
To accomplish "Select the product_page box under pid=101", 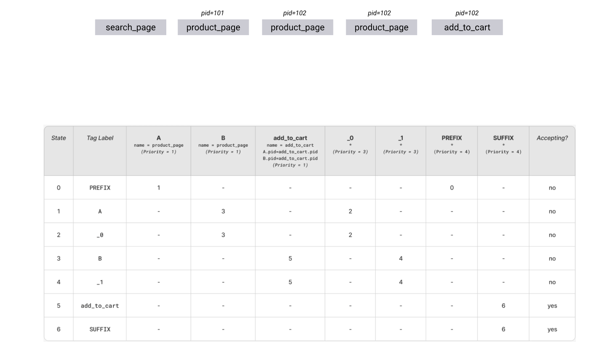I will point(213,27).
